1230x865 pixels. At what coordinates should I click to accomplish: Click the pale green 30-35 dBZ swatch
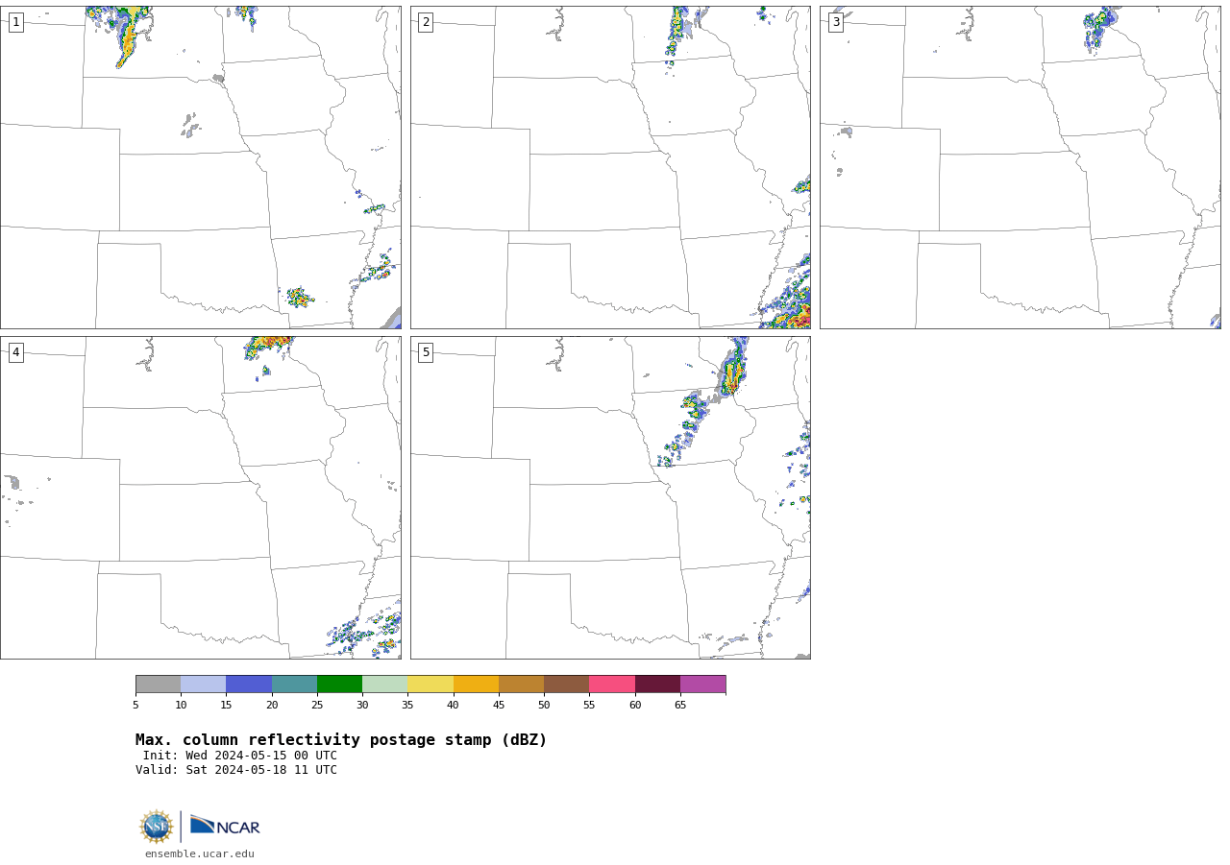[385, 685]
